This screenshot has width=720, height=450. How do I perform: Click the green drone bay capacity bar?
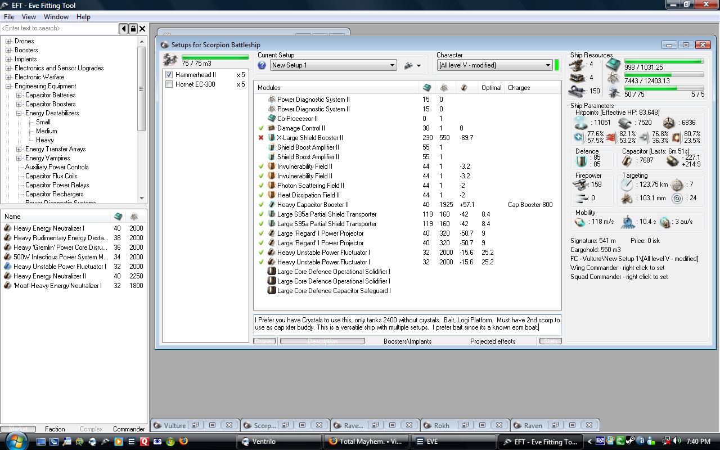coord(215,57)
